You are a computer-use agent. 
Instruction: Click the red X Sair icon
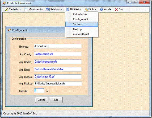[116, 9]
